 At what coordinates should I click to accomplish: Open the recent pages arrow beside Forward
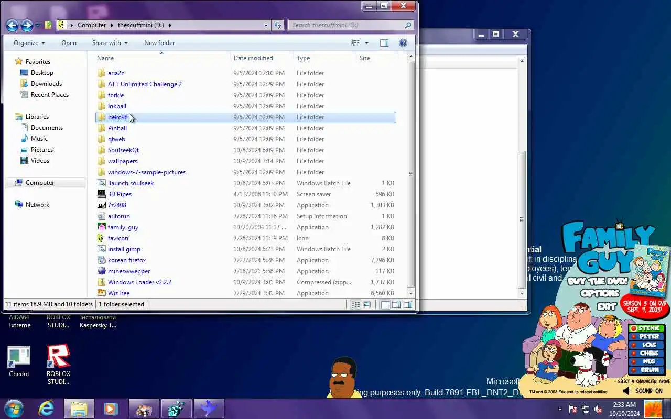(x=37, y=25)
